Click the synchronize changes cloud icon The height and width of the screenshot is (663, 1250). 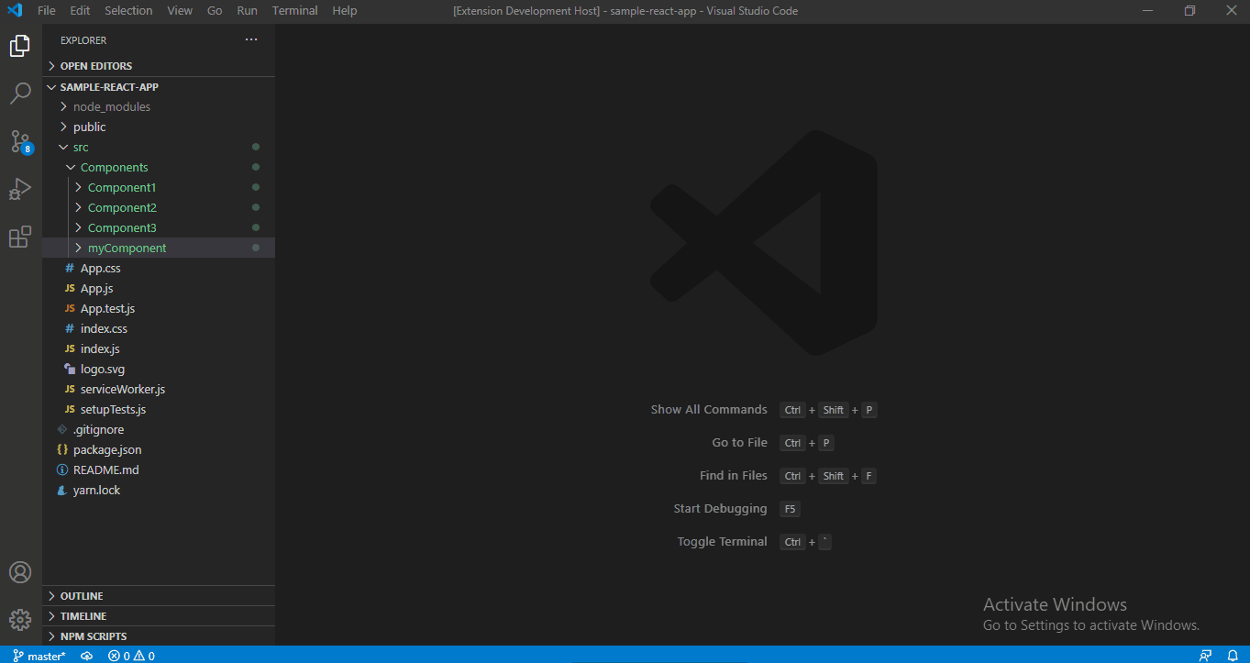[87, 656]
